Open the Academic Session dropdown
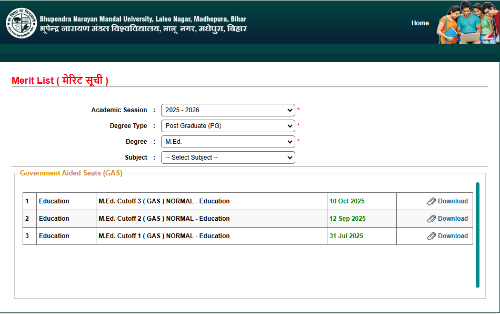 tap(228, 110)
